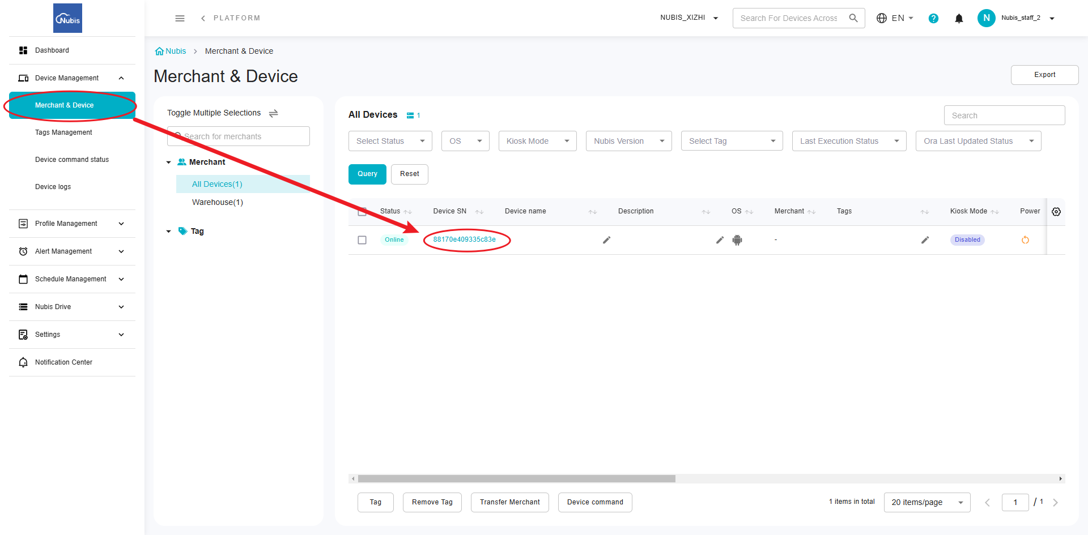Image resolution: width=1088 pixels, height=535 pixels.
Task: Click the Search for merchants field
Action: coord(239,136)
